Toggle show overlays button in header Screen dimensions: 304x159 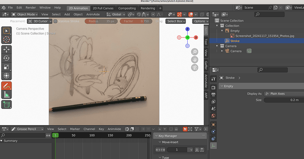coord(191,15)
